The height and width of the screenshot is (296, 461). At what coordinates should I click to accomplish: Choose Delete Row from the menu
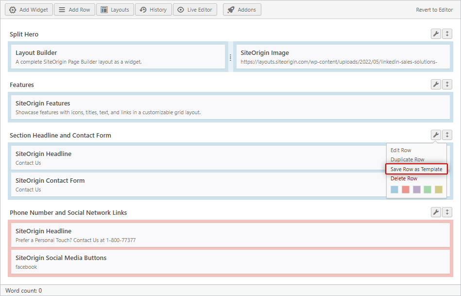(x=404, y=178)
